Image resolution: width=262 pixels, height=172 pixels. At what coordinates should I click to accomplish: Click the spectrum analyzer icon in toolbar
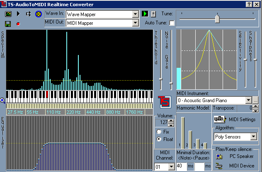pos(8,14)
